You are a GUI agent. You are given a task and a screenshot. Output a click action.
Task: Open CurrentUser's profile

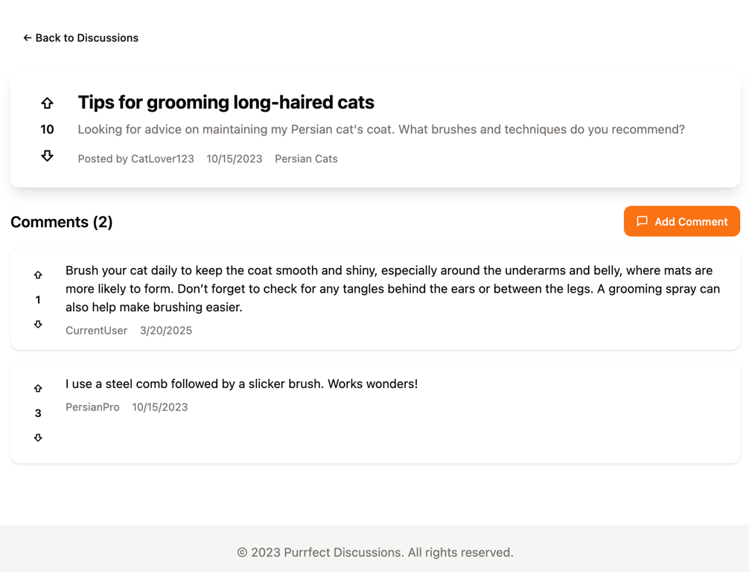(96, 330)
